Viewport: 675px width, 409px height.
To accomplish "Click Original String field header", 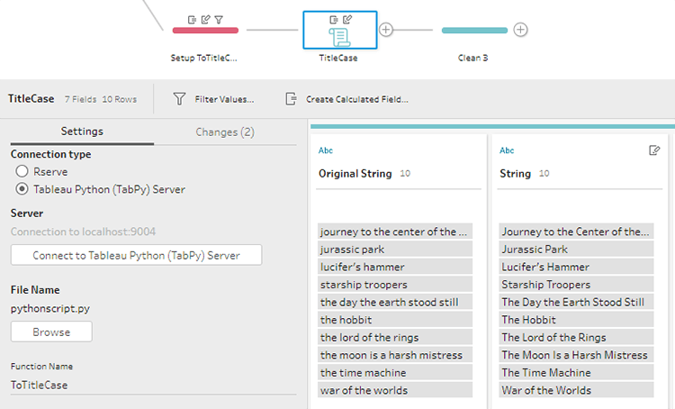I will click(355, 173).
